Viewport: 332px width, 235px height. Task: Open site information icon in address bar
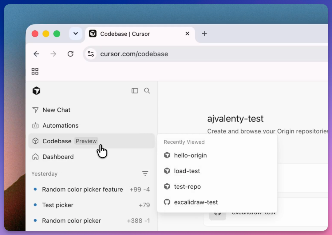pos(91,54)
